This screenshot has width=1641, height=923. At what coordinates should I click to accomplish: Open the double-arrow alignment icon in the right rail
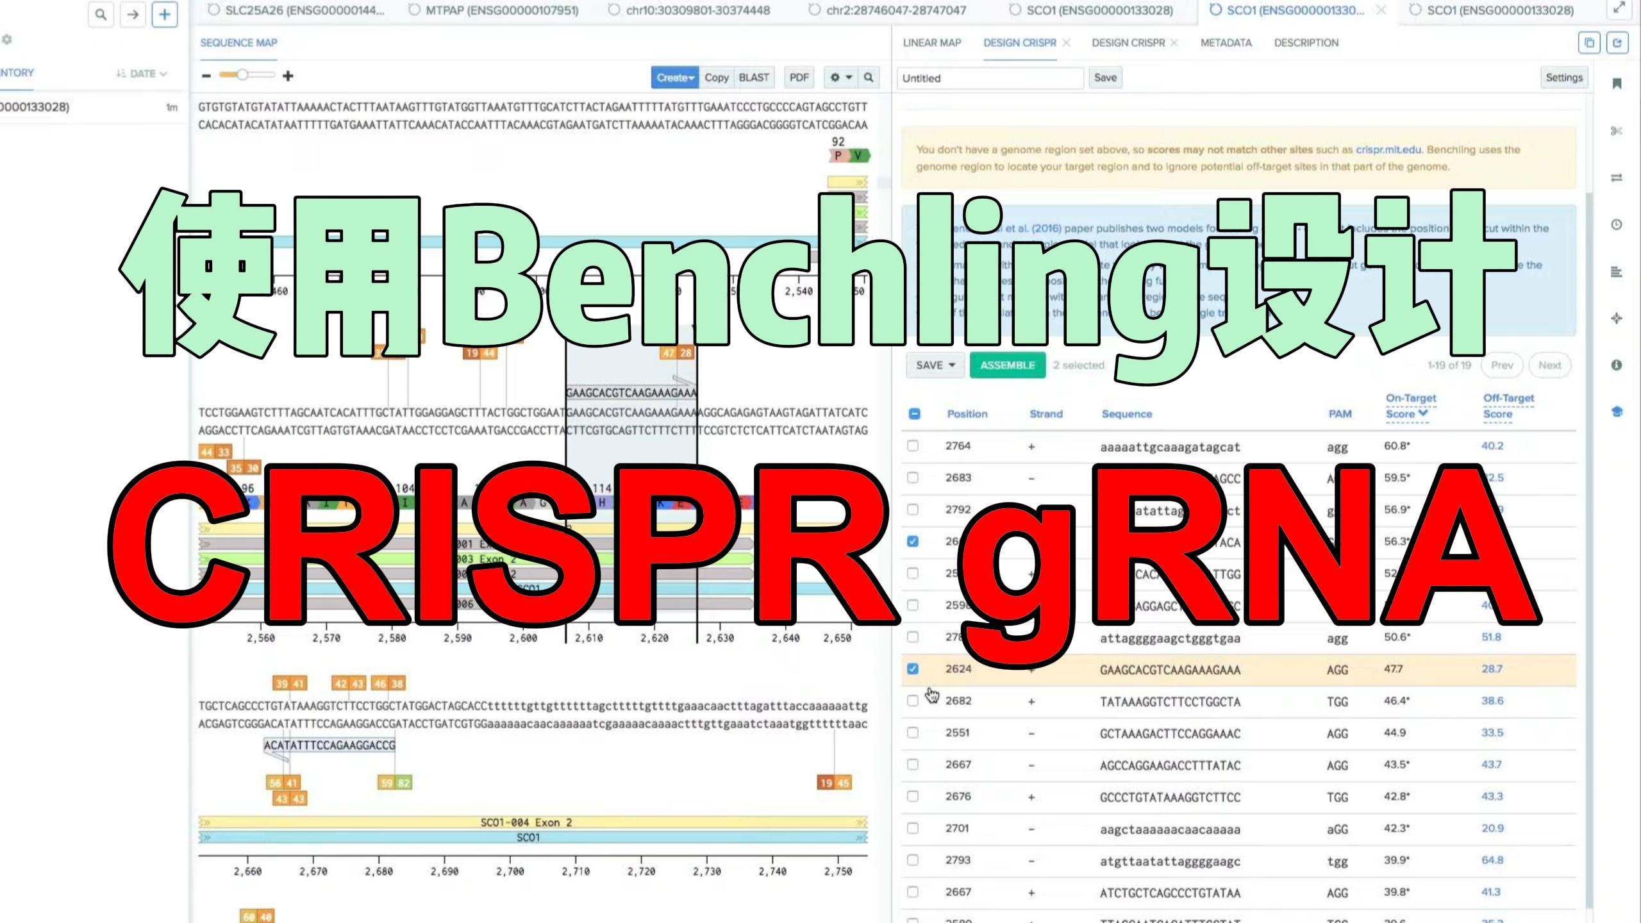pos(1617,178)
